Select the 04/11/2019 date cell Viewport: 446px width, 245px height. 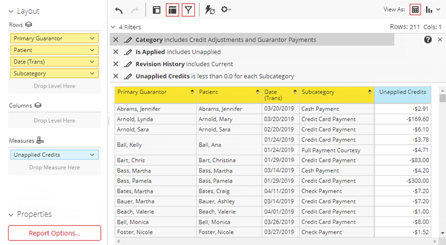point(280,191)
